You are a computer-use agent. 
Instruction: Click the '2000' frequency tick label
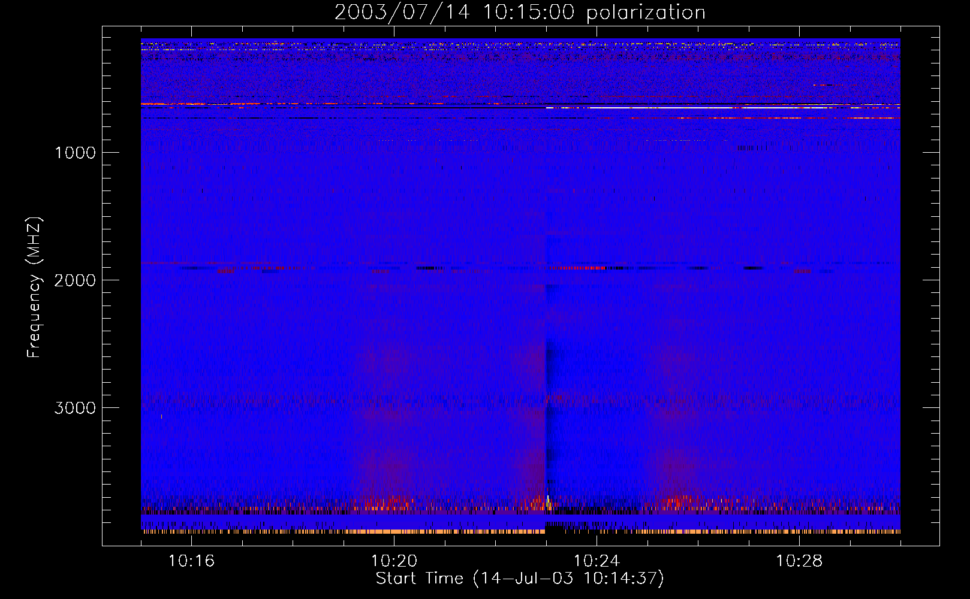click(x=75, y=280)
